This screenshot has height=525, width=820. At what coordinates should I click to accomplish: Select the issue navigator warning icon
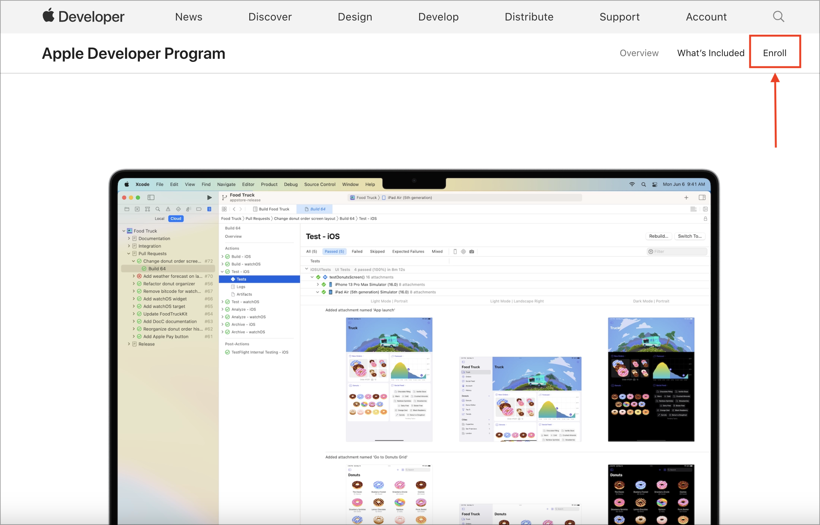(x=168, y=209)
